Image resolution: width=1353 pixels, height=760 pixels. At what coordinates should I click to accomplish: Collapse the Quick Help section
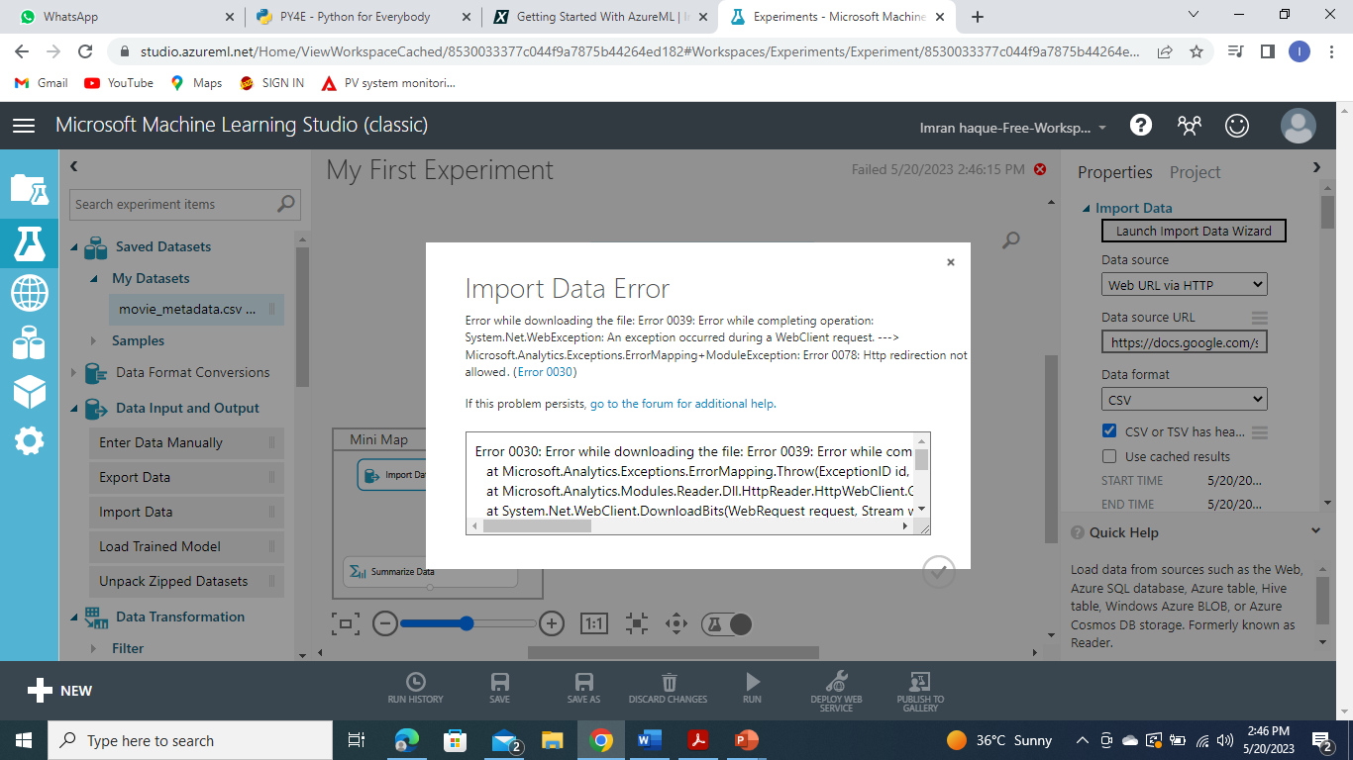click(1315, 531)
